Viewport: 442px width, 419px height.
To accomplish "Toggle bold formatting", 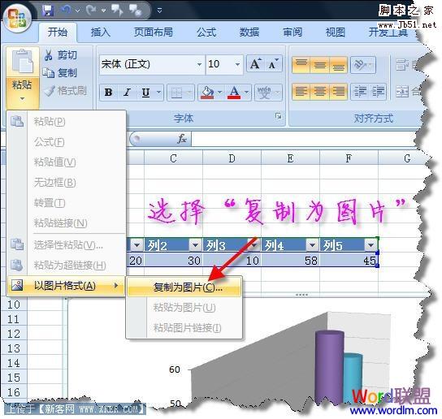I will click(108, 92).
